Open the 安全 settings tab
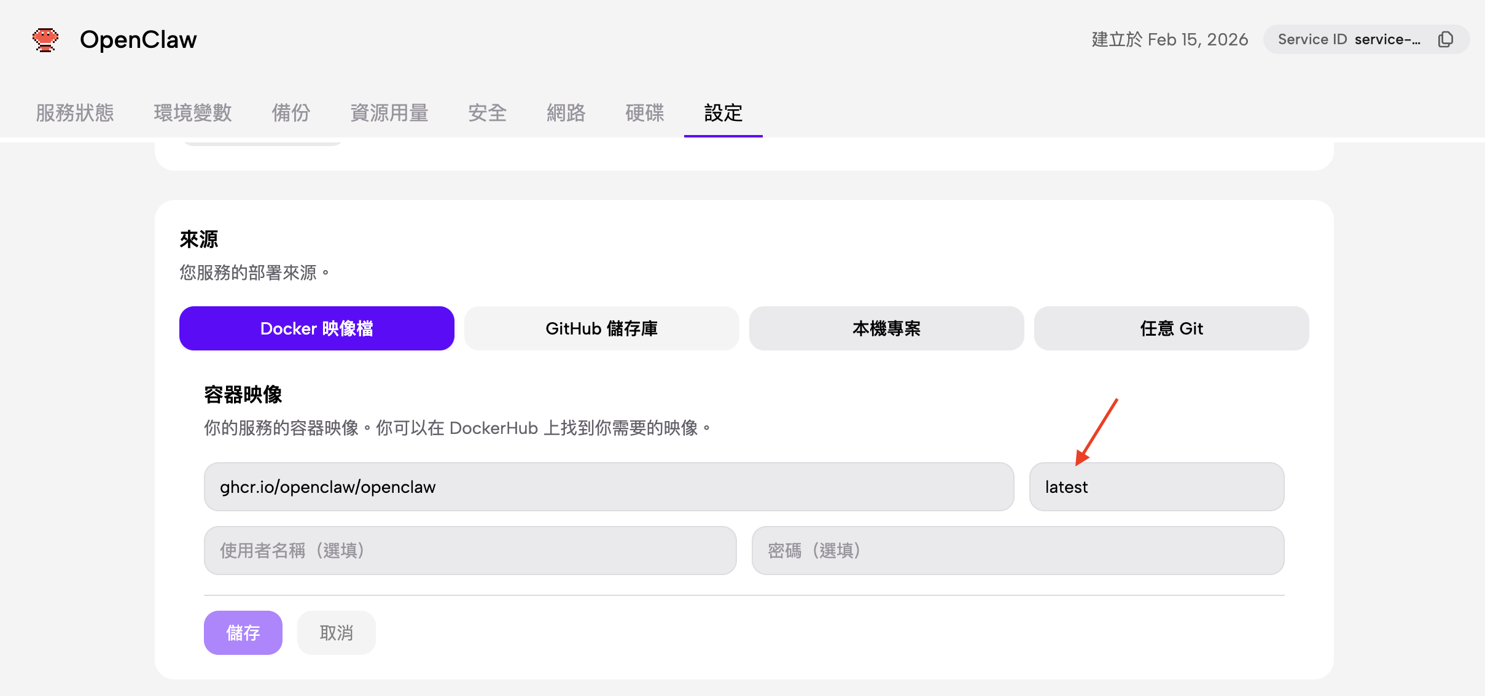This screenshot has height=696, width=1485. pyautogui.click(x=487, y=114)
